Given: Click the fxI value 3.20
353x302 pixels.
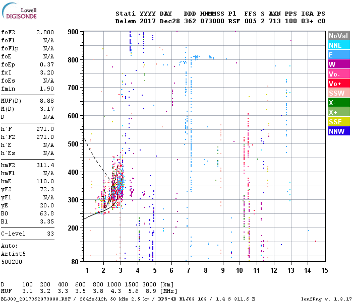Looking at the screenshot, I should [x=47, y=72].
